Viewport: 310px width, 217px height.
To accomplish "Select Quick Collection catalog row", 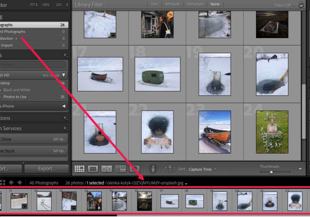I will tap(34, 39).
